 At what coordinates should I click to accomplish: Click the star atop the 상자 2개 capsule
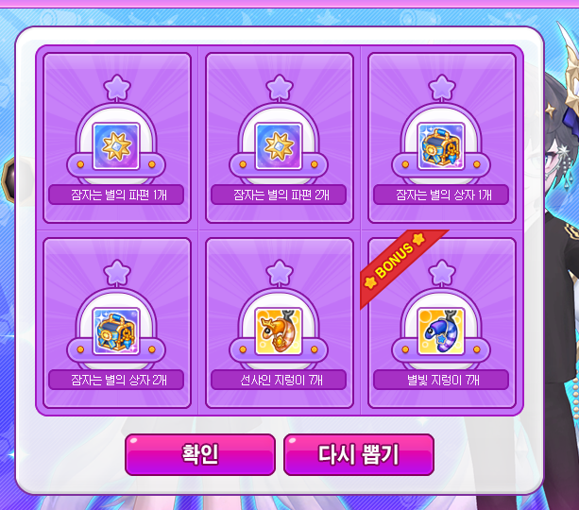click(117, 273)
